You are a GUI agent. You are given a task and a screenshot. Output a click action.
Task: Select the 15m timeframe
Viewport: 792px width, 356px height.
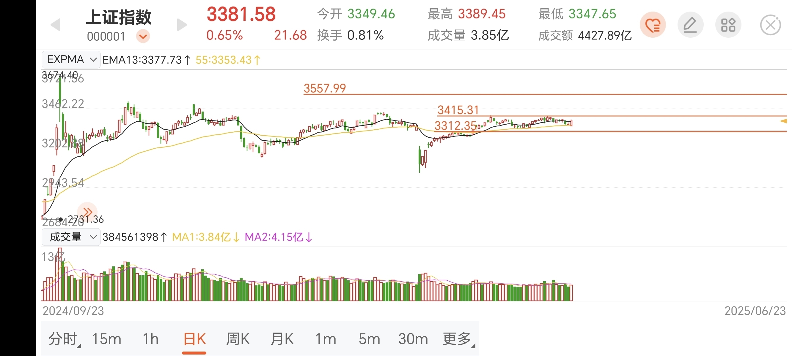(106, 339)
